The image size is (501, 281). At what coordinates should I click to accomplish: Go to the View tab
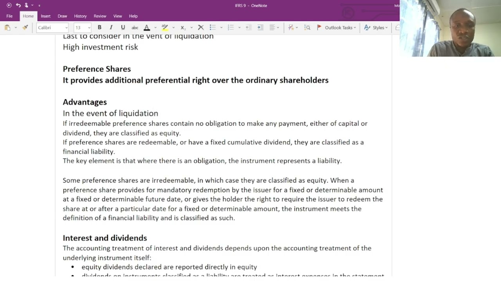(117, 16)
